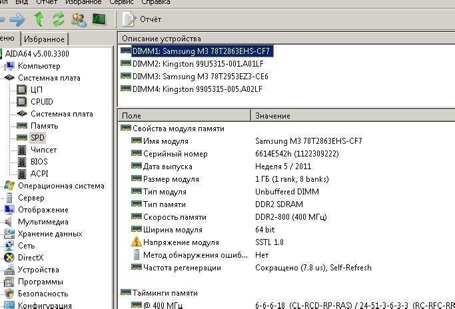Click the CPUID chip icon

pyautogui.click(x=22, y=102)
